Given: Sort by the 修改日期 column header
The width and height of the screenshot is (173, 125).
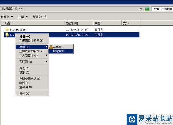Looking at the screenshot, I should point(79,23).
